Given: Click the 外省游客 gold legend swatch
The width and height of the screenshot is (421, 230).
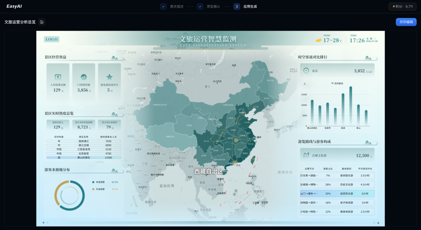Looking at the screenshot, I should tap(93, 189).
